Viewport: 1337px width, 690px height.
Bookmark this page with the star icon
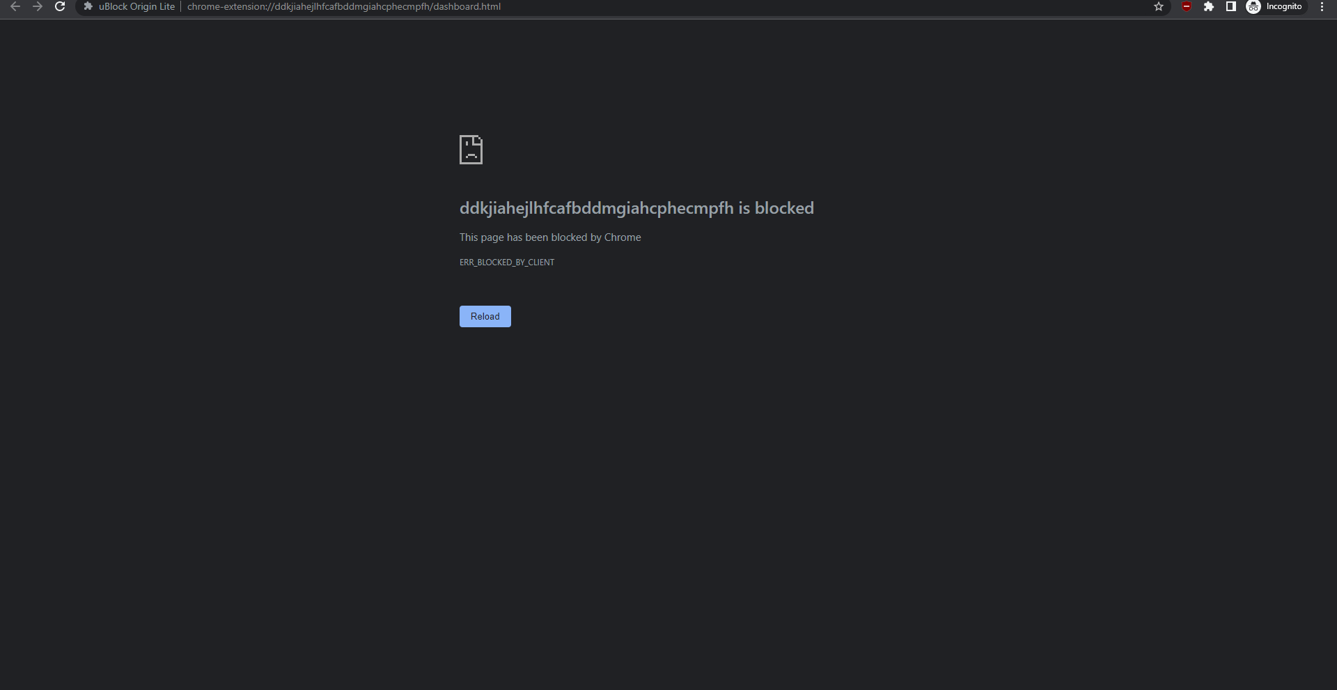coord(1158,7)
